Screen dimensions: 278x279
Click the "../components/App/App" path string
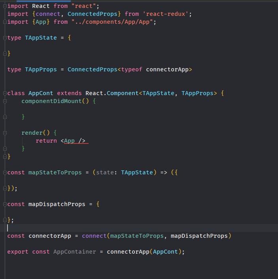click(x=112, y=22)
